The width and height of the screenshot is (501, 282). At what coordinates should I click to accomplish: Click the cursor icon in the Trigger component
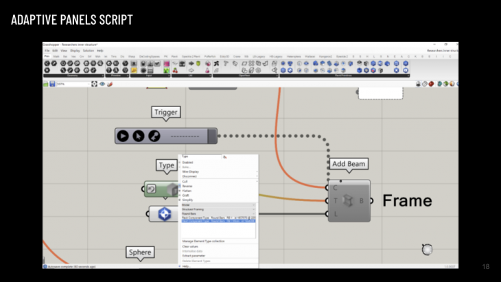(x=139, y=136)
